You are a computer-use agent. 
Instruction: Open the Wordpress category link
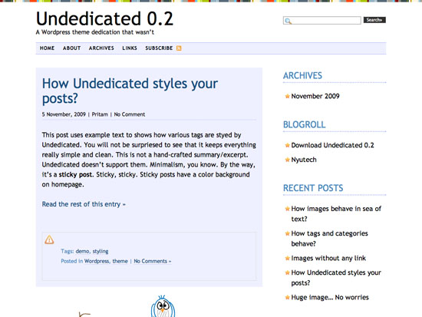pos(97,261)
